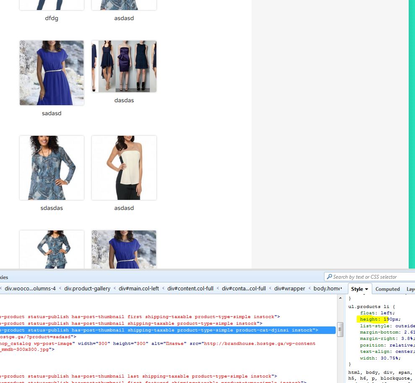Select div.product-gallery in the breadcrumb
The height and width of the screenshot is (383, 415).
[87, 289]
